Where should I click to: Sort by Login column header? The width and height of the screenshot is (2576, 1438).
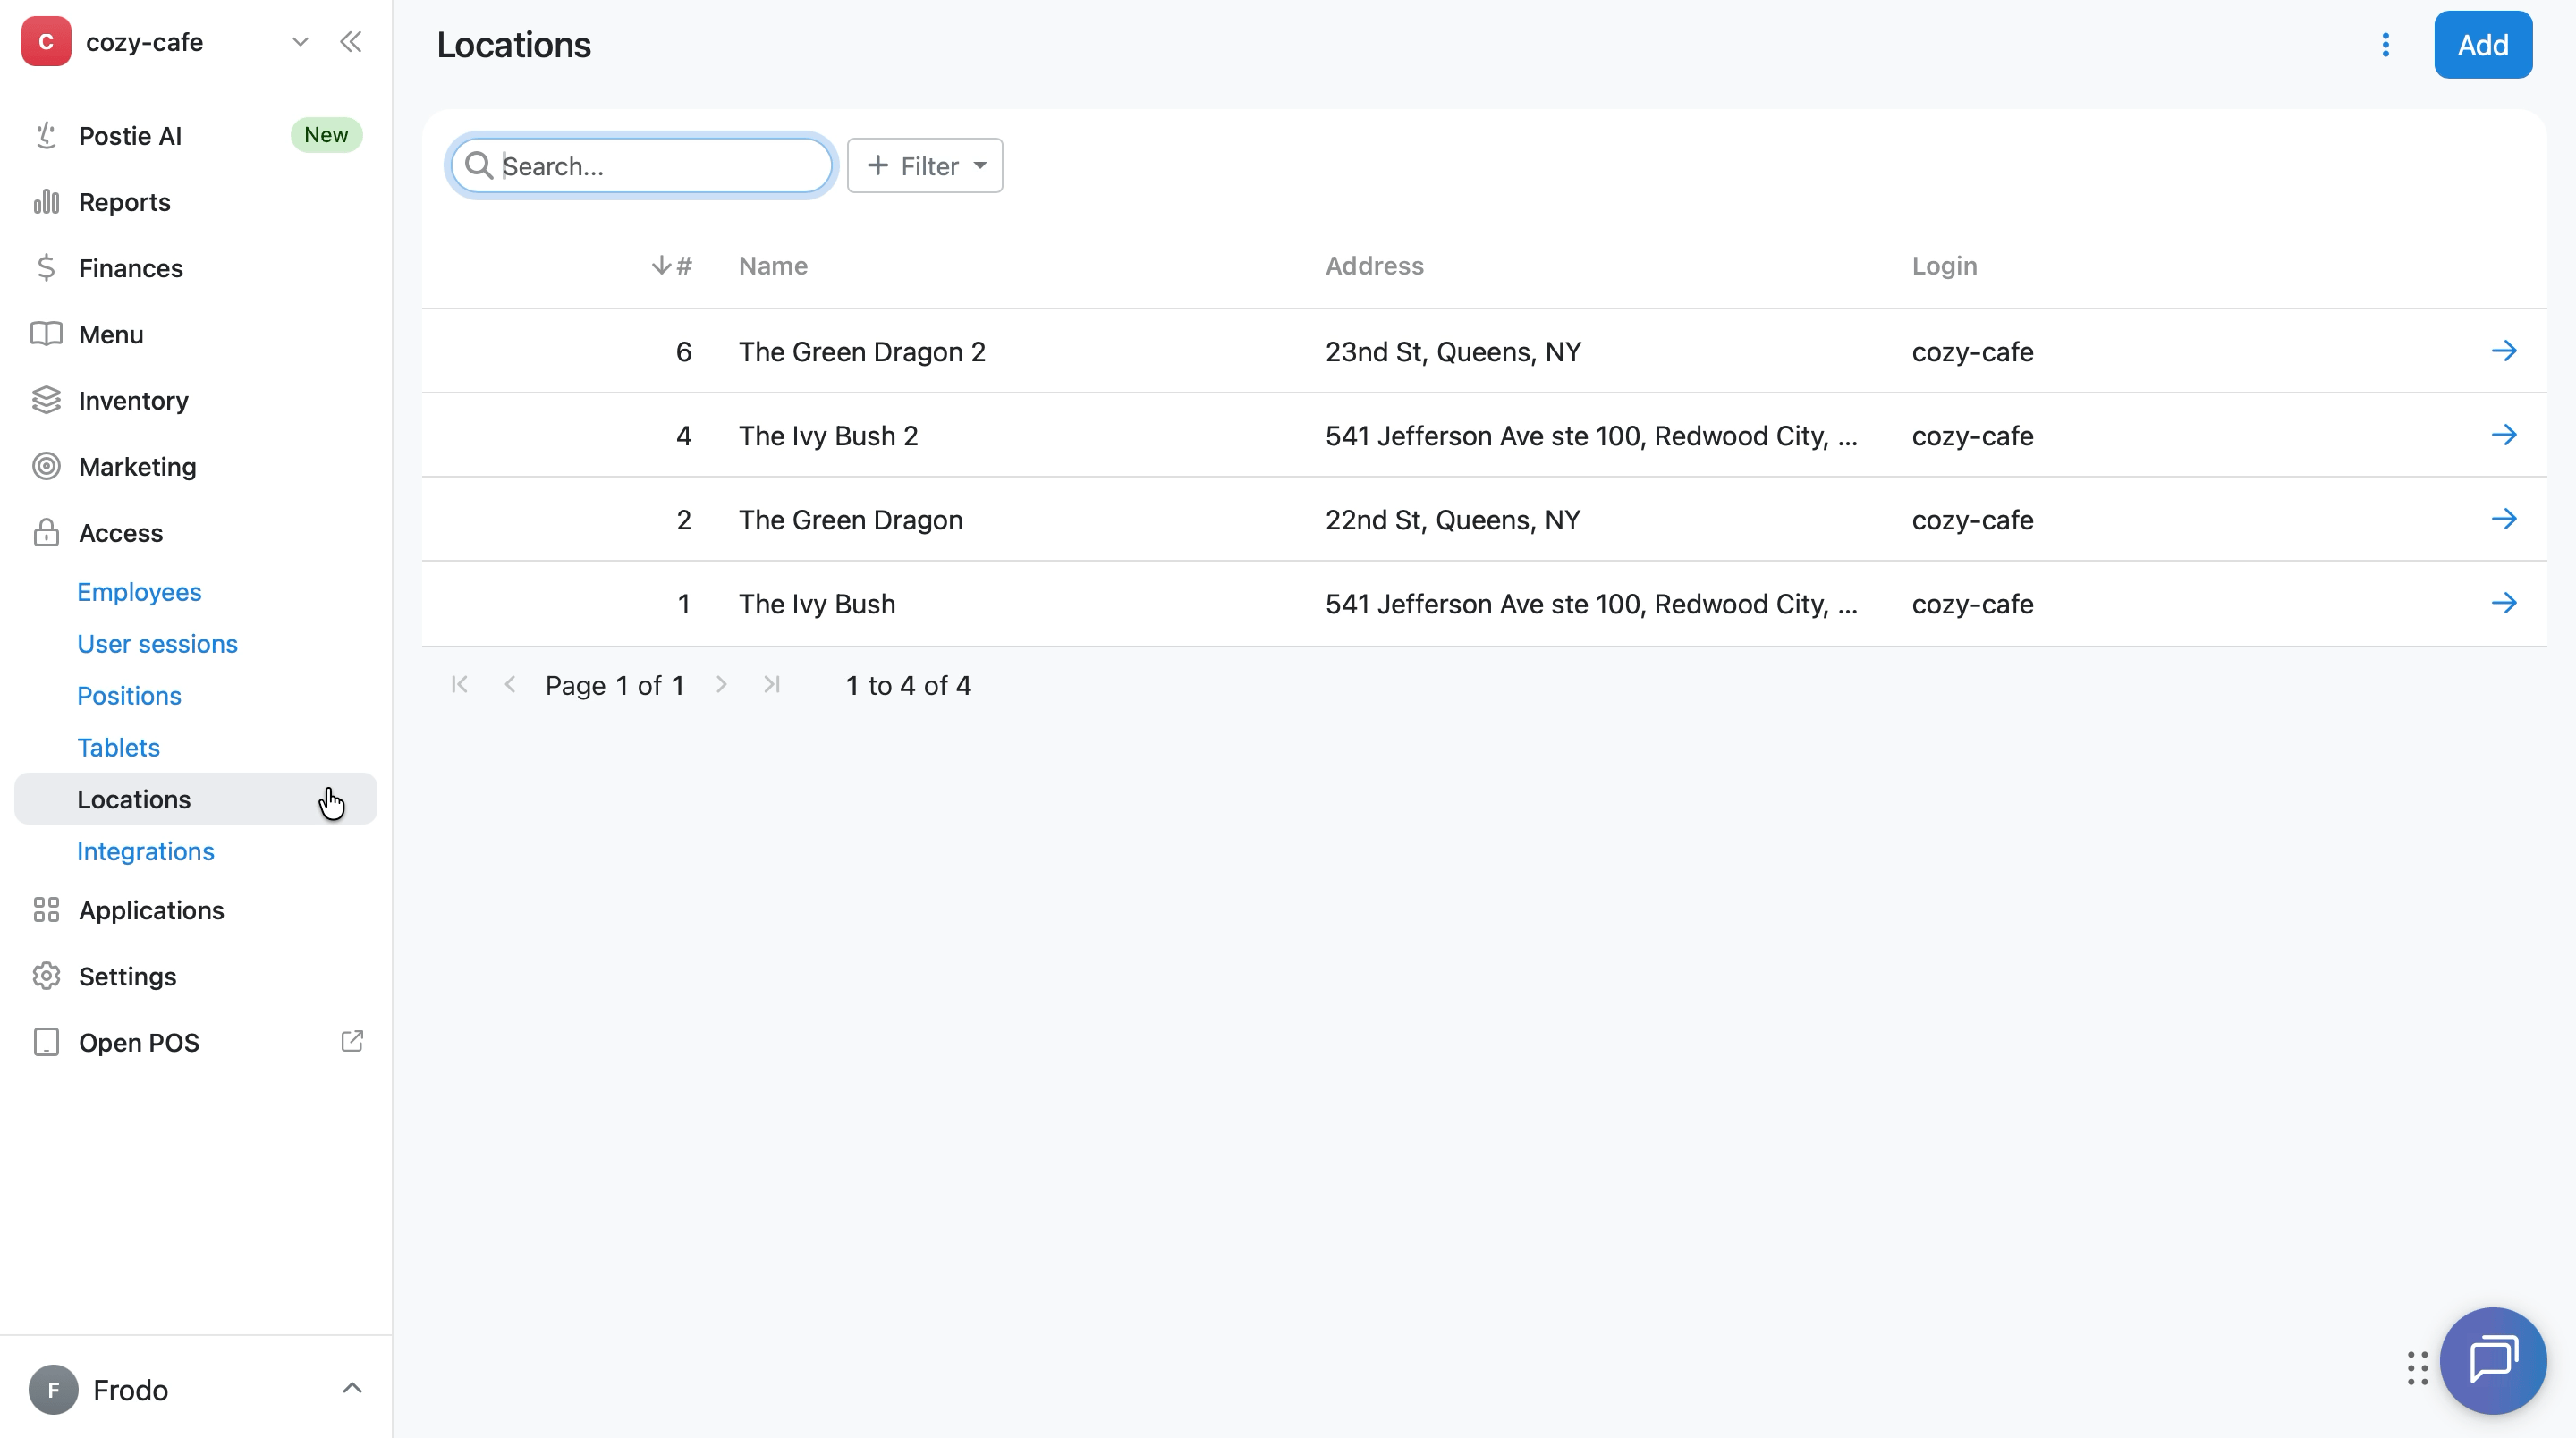tap(1944, 266)
